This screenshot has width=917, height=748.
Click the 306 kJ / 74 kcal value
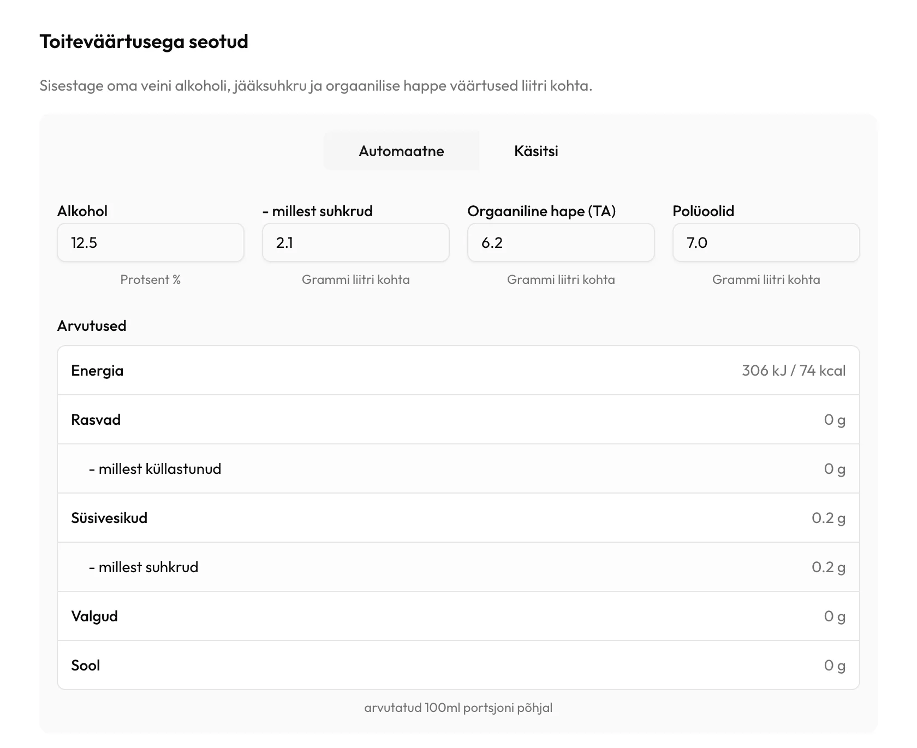pyautogui.click(x=794, y=371)
